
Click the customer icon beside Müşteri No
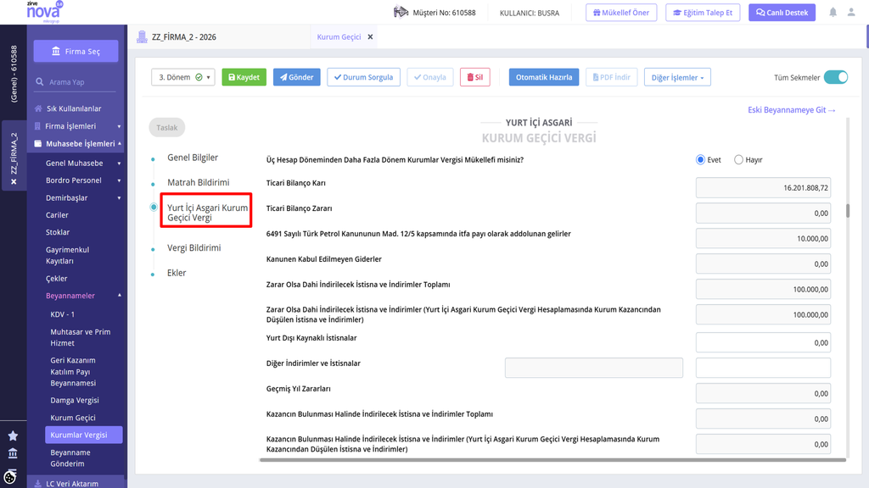401,12
